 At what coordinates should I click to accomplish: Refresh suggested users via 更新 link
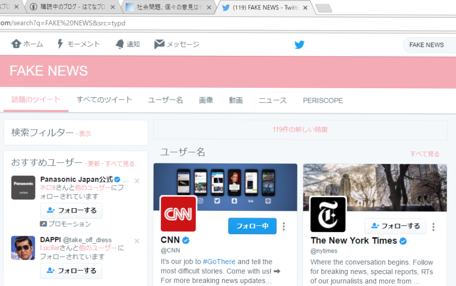pos(94,164)
